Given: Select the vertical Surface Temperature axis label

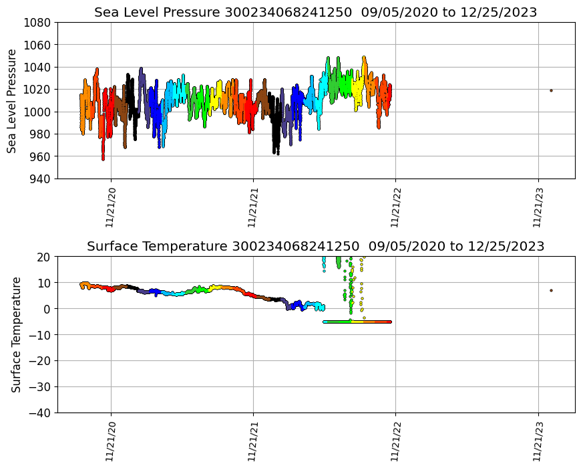Looking at the screenshot, I should click(16, 334).
